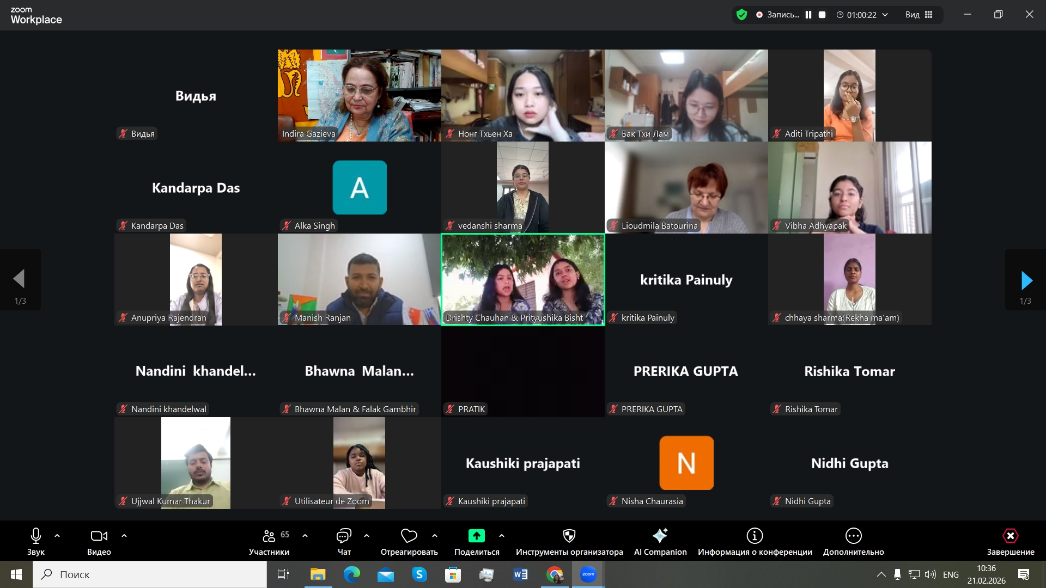Expand video options arrow beside camera
The width and height of the screenshot is (1046, 588).
coord(124,536)
